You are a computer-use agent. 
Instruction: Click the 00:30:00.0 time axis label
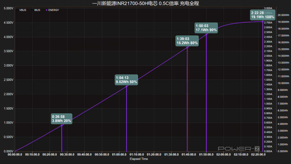67,155
